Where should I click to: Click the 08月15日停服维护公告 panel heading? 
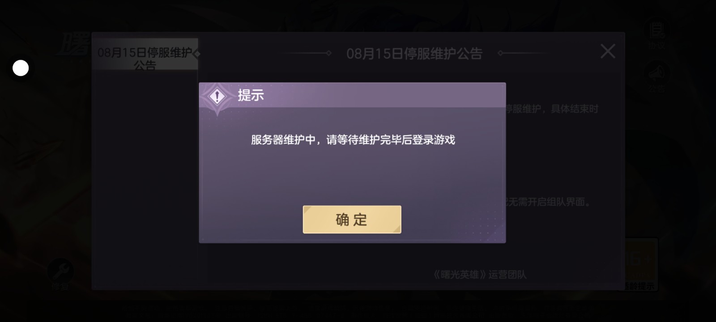tap(414, 54)
